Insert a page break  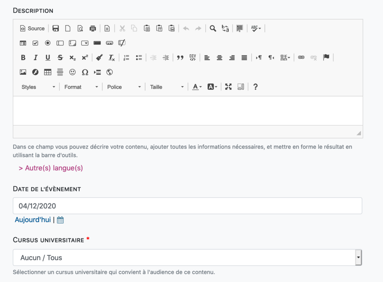coord(97,72)
